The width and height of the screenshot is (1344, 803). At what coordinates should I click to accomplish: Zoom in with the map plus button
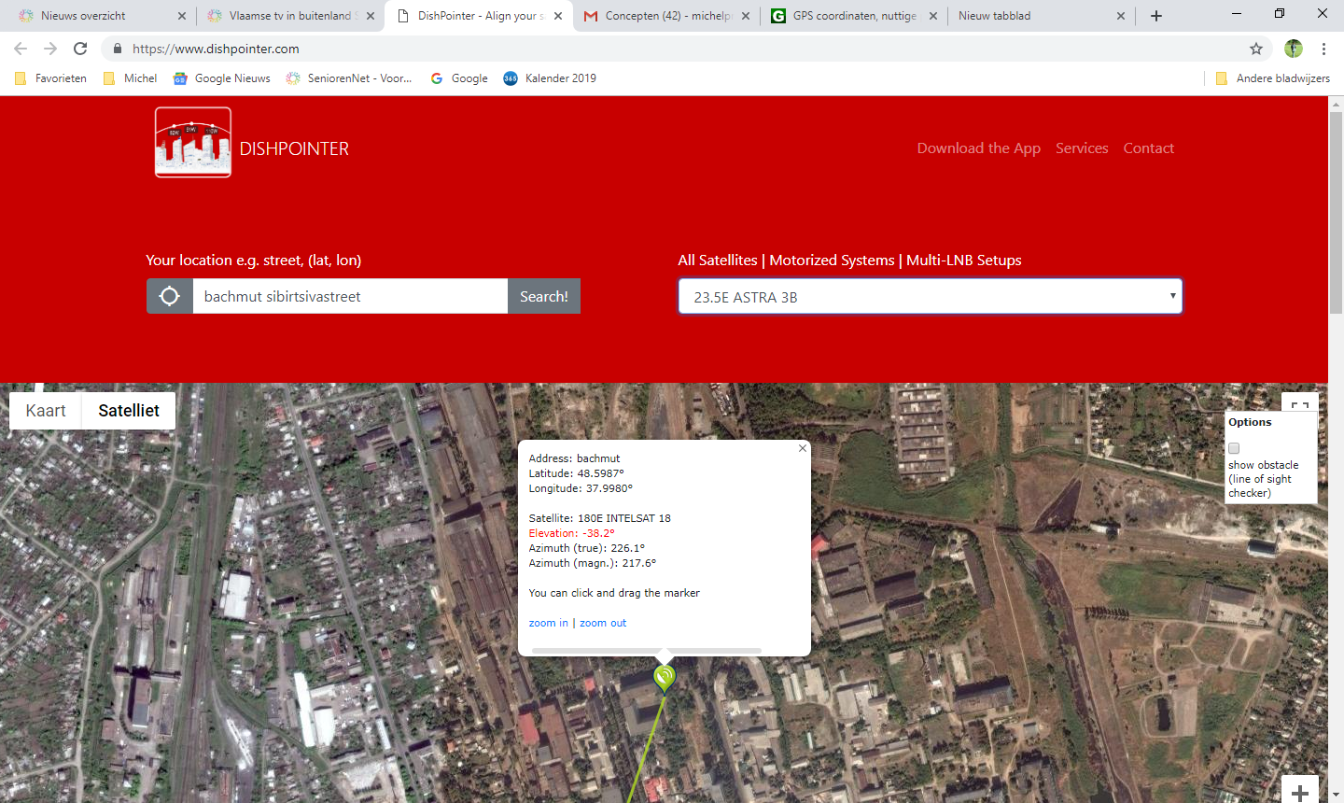coord(1299,792)
